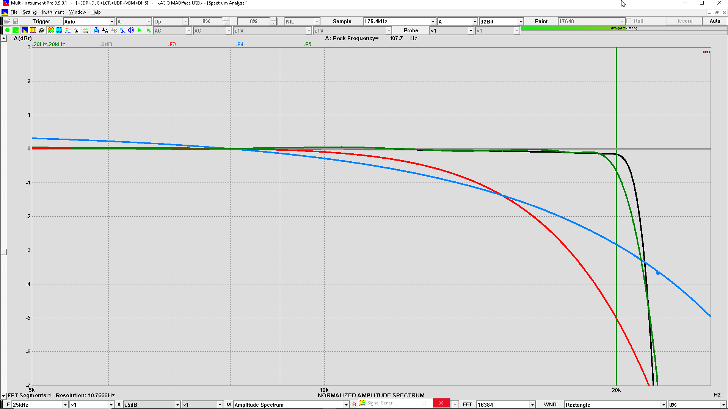The height and width of the screenshot is (409, 728).
Task: Click the trigger level 0% up stepper
Action: [226, 19]
